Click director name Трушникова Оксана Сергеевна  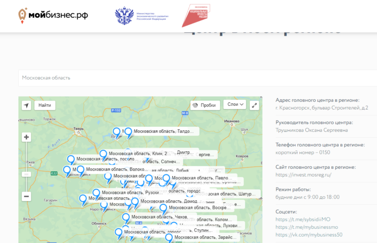coord(311,130)
